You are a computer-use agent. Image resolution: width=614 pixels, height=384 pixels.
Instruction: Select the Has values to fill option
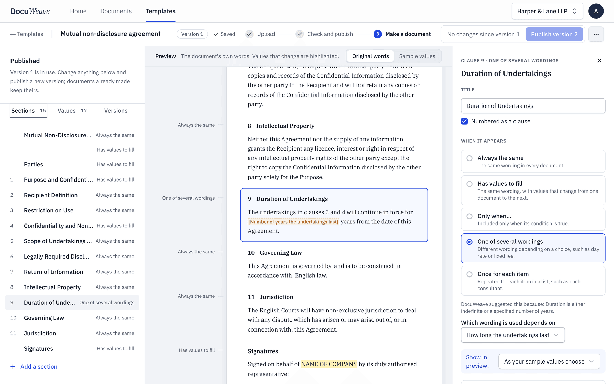pos(533,190)
